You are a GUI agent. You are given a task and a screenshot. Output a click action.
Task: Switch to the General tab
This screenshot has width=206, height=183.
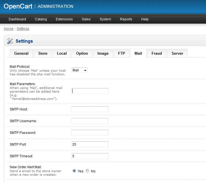[x=21, y=53]
